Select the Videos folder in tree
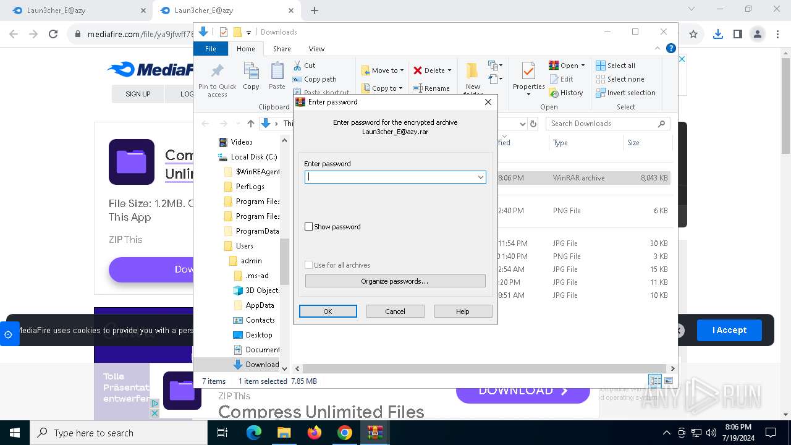791x445 pixels. click(236, 142)
